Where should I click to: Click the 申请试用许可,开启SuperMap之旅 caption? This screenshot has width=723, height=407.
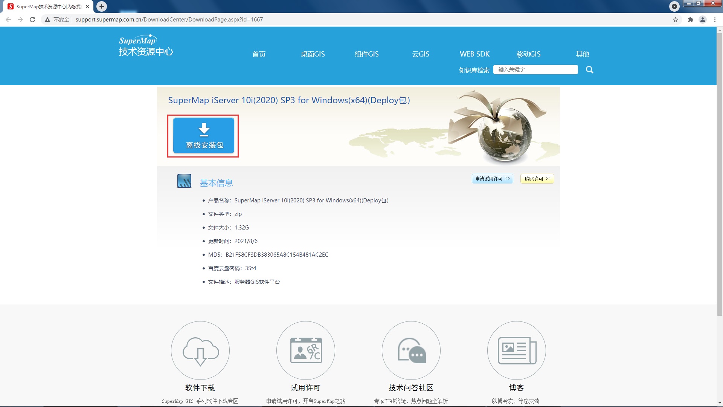[x=305, y=401]
